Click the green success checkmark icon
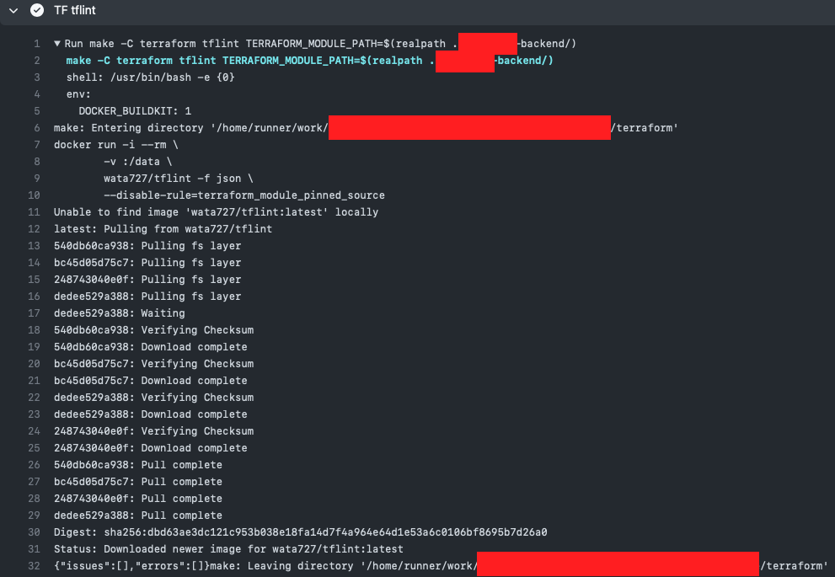The height and width of the screenshot is (577, 835). 36,11
